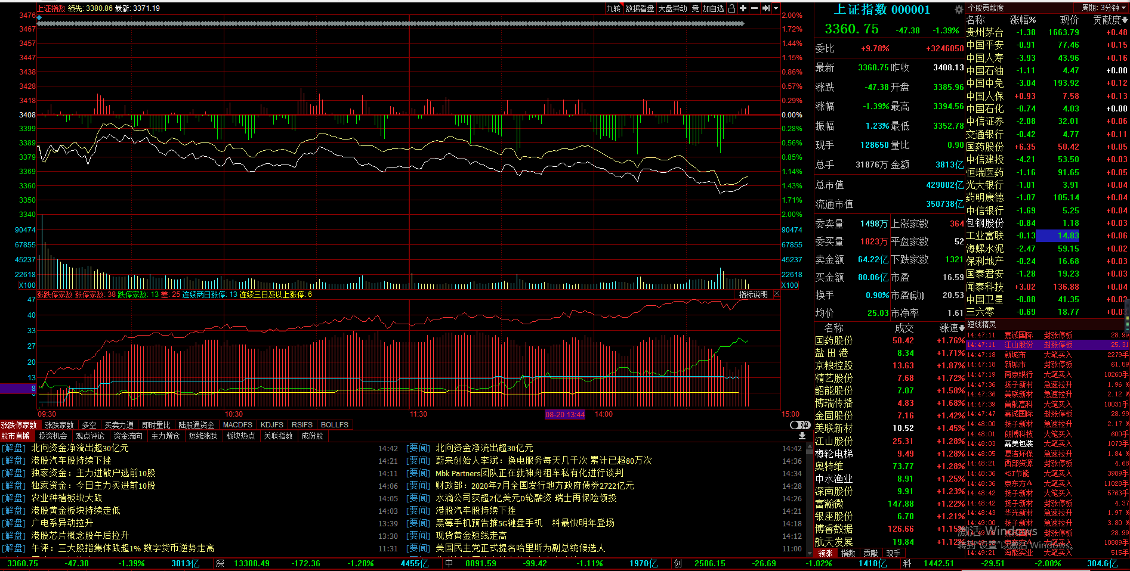Click the jump-to-end arrow icon in chart toolbar
The image size is (1130, 571).
coord(765,8)
